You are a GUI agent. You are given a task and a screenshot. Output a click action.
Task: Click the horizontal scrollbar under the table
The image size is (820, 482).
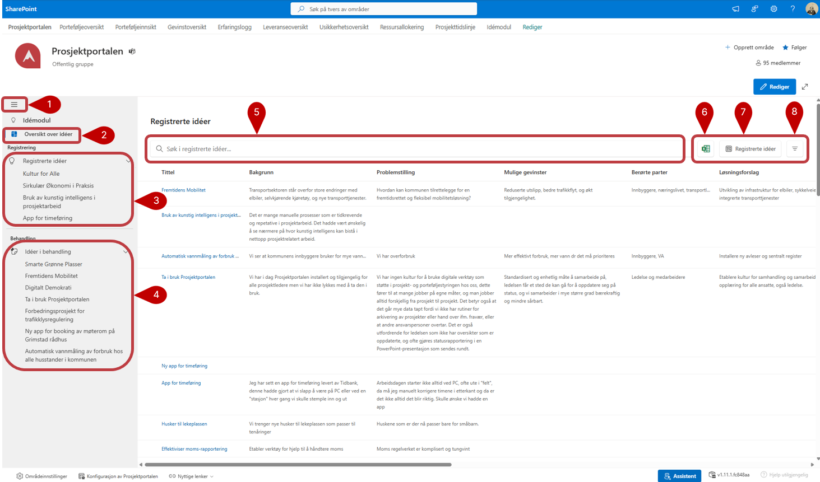[x=298, y=465]
